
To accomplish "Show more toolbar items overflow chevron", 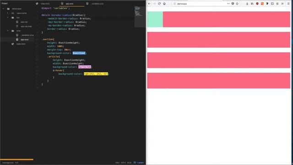I will tap(282, 4).
